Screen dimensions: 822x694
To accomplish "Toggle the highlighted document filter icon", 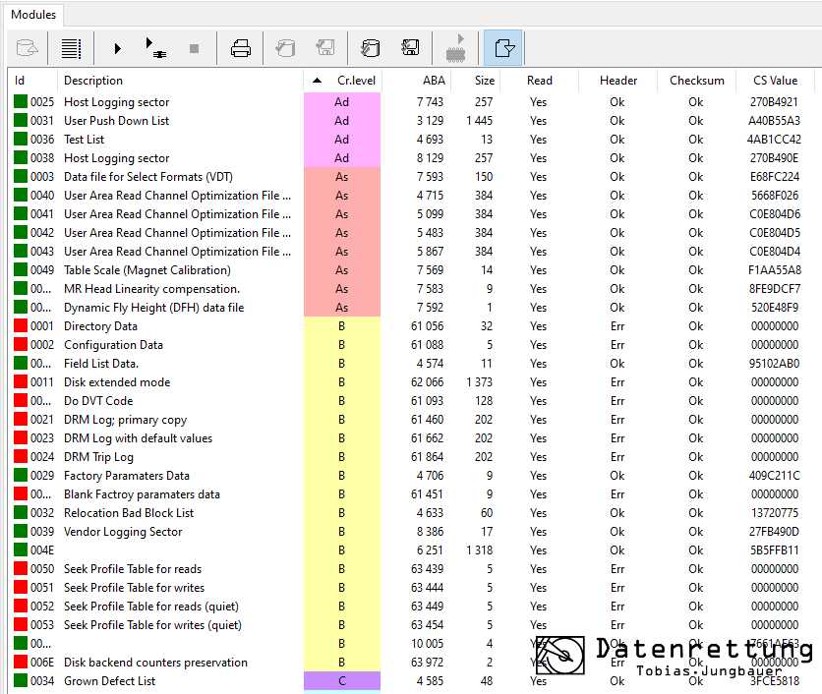I will coord(503,48).
